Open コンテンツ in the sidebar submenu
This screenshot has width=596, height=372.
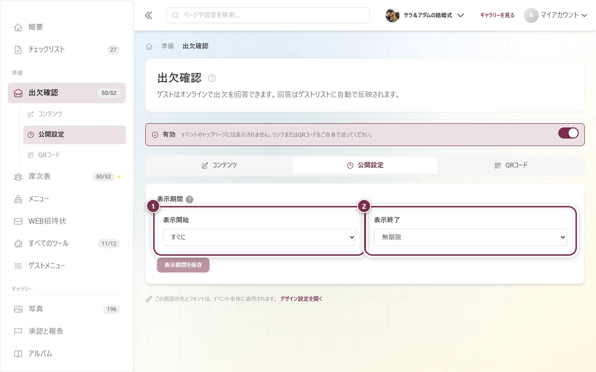coord(74,114)
